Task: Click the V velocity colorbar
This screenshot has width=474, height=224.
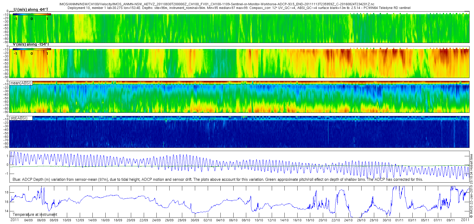Action: point(32,49)
